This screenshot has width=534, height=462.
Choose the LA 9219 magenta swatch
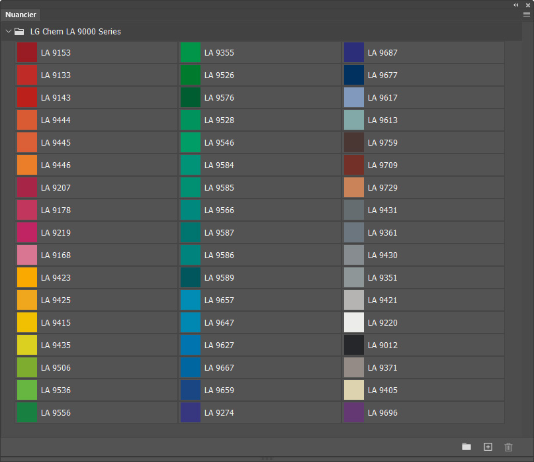[x=27, y=232]
